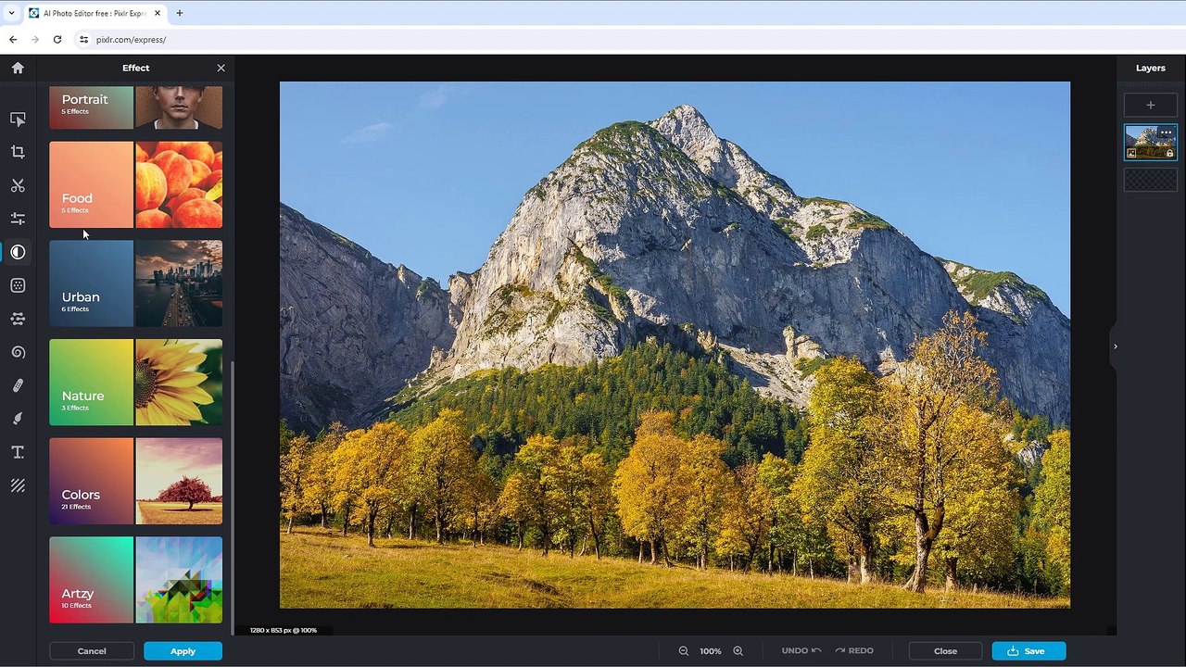Open the Urban effects category
This screenshot has height=667, width=1186.
click(135, 283)
